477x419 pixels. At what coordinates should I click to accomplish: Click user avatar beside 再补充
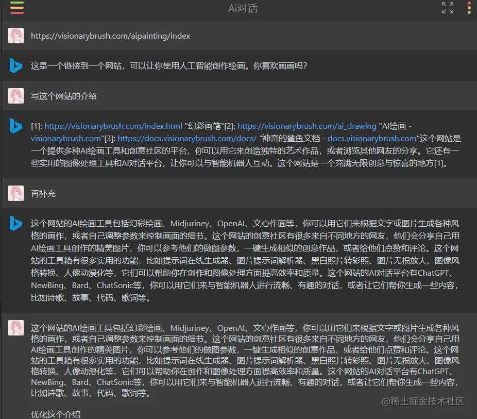click(x=16, y=193)
